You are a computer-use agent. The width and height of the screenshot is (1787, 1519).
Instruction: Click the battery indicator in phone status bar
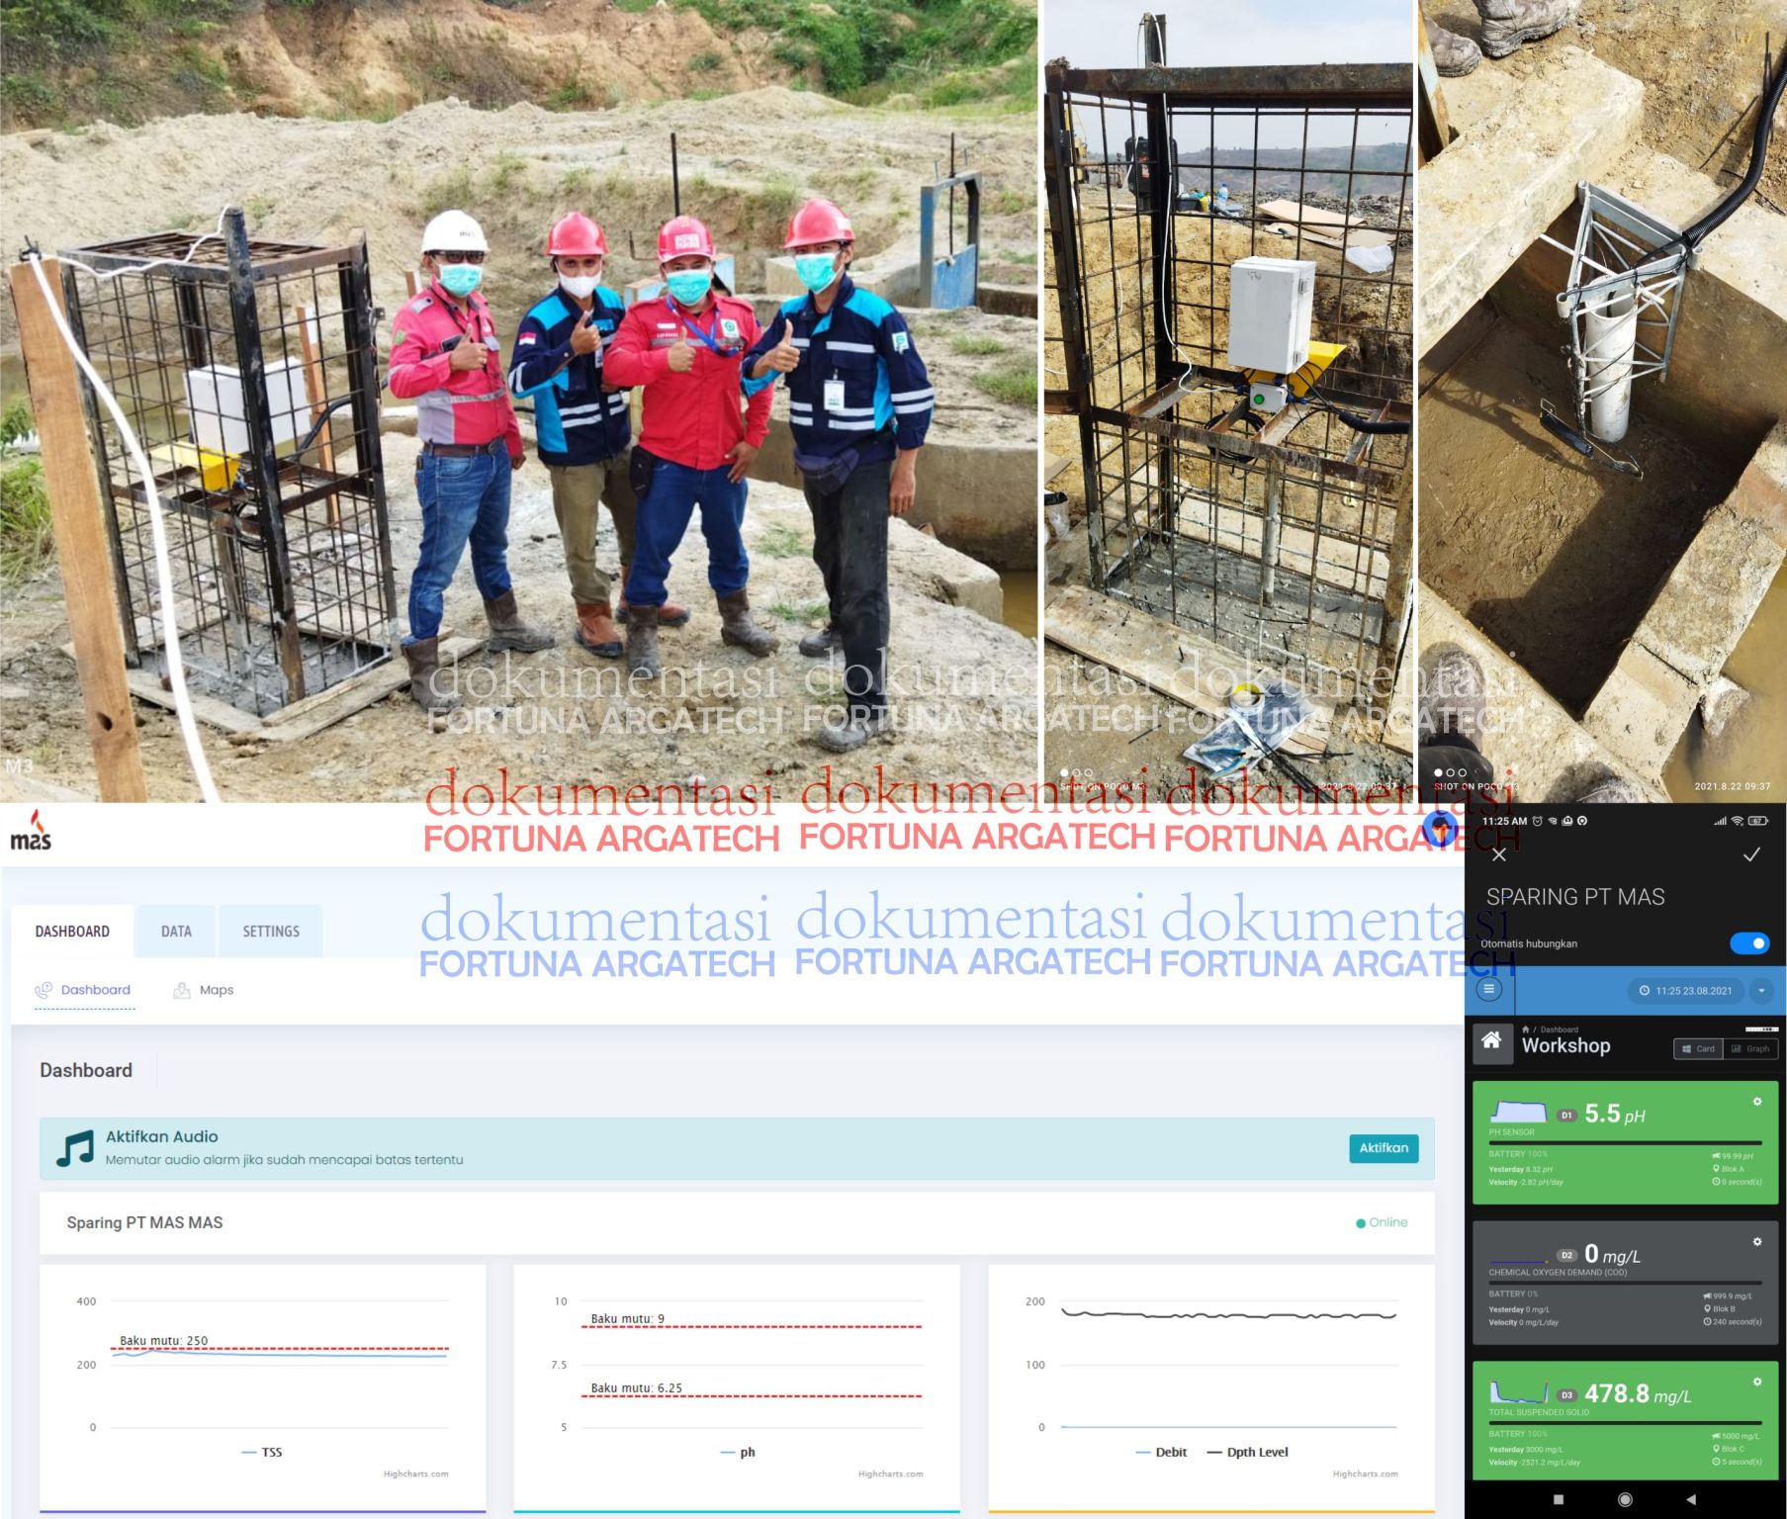[1757, 821]
